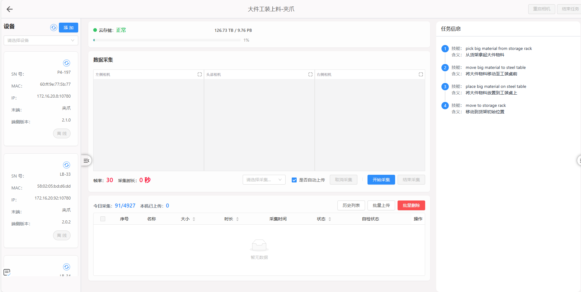Expand the 头部相机 view to fullscreen
Screen dimensions: 581x292
(310, 74)
